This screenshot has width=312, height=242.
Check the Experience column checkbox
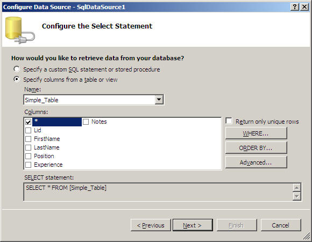pyautogui.click(x=29, y=165)
